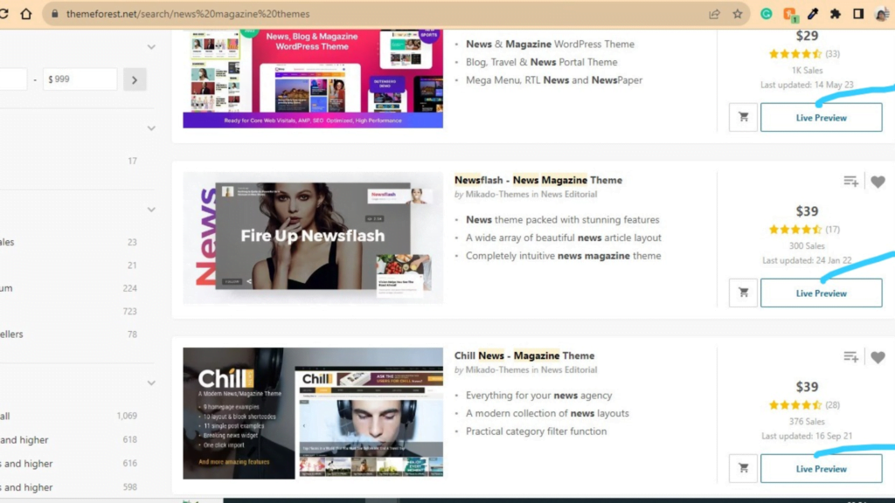Bookmark this page using the star icon
This screenshot has width=895, height=503.
pyautogui.click(x=738, y=13)
